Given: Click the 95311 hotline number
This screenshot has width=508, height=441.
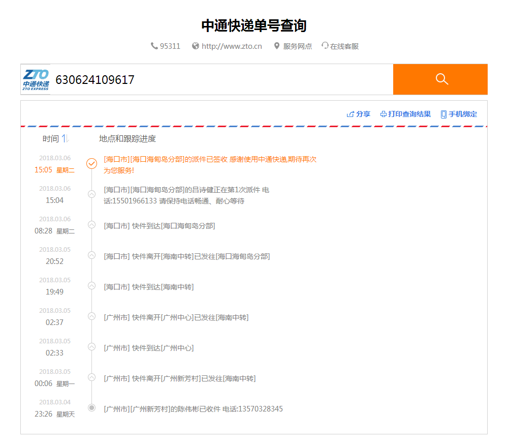Looking at the screenshot, I should [170, 46].
